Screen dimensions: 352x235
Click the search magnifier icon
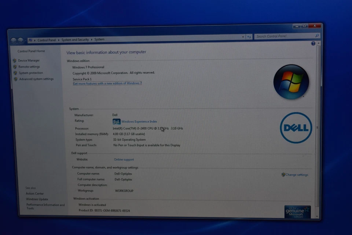[318, 36]
